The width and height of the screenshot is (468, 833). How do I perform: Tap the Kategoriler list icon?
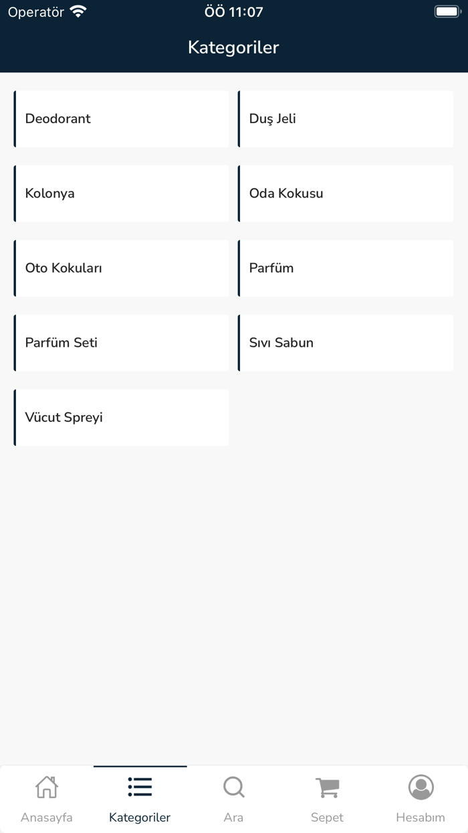(x=140, y=787)
